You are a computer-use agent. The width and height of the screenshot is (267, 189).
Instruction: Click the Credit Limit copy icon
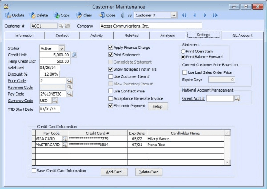pos(74,55)
